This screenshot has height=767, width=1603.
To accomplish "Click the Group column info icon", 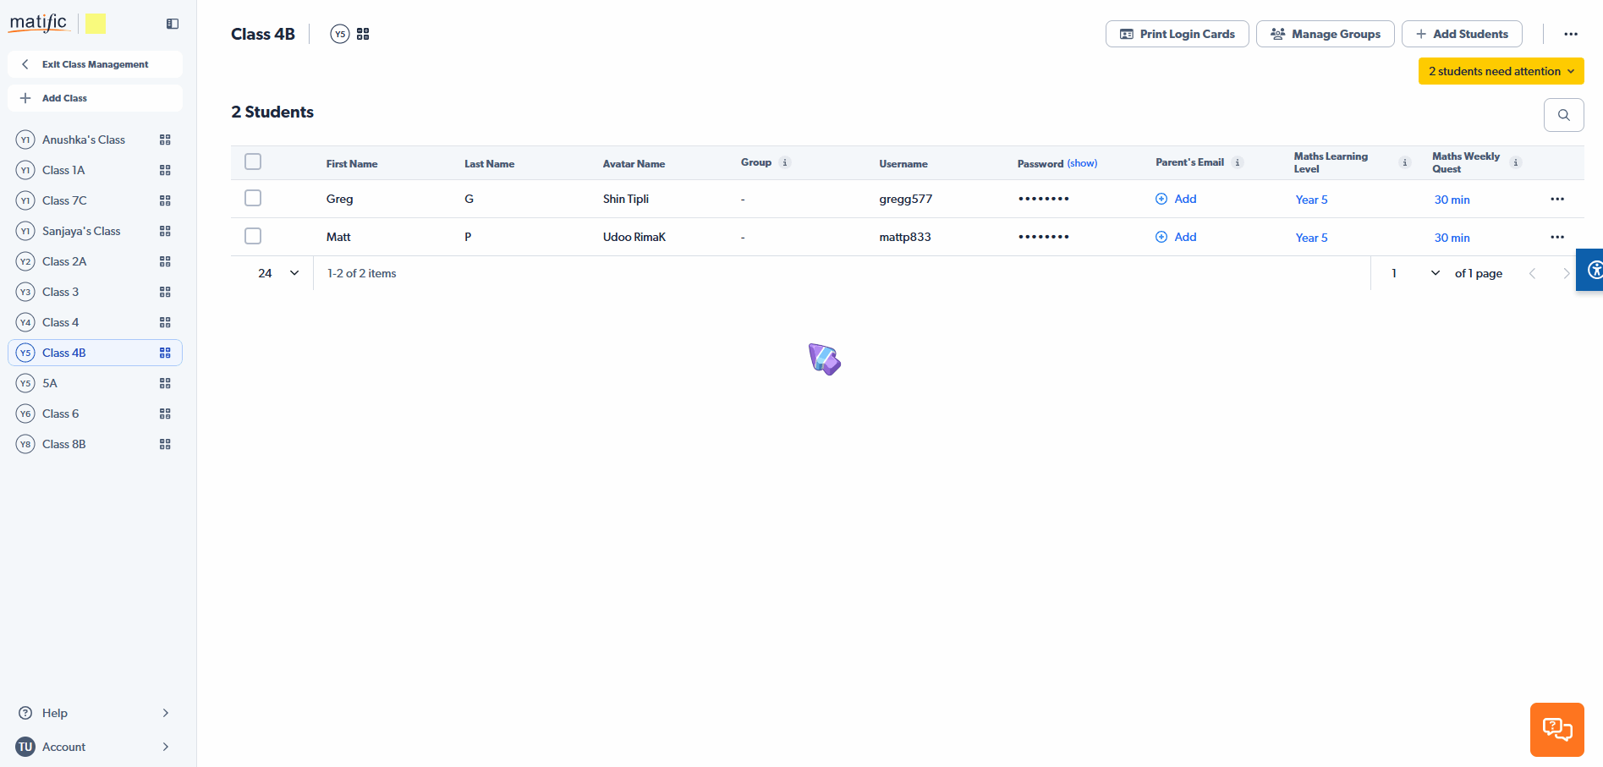I will tap(785, 162).
